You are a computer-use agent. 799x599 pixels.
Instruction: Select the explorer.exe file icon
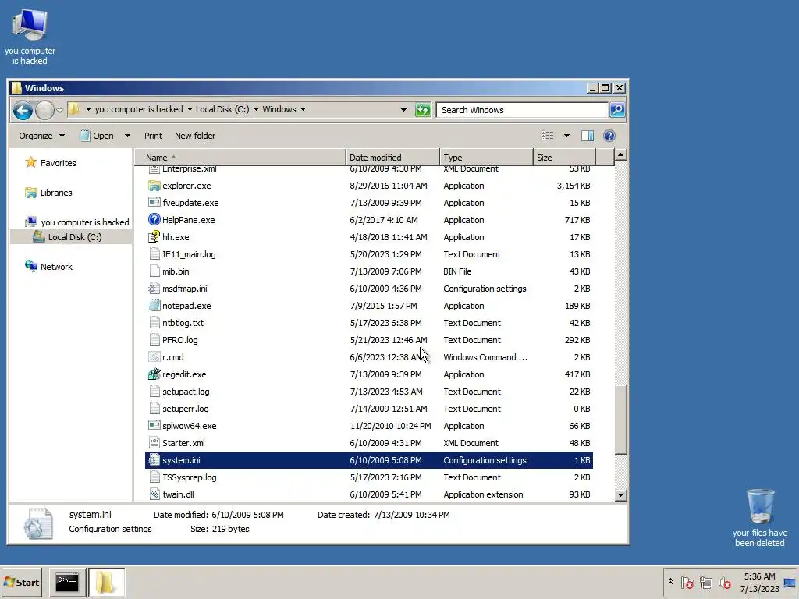point(154,186)
